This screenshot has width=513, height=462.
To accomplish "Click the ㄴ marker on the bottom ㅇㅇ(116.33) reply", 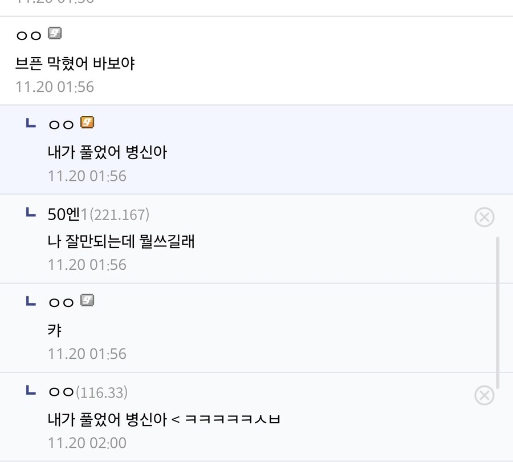I will (28, 392).
